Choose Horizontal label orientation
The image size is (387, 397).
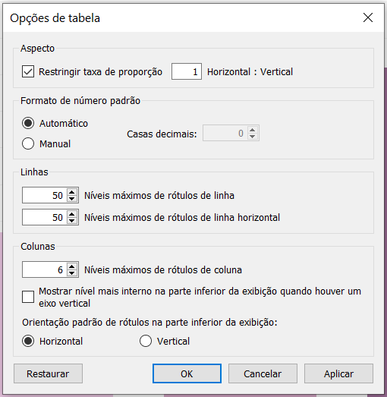tap(28, 341)
